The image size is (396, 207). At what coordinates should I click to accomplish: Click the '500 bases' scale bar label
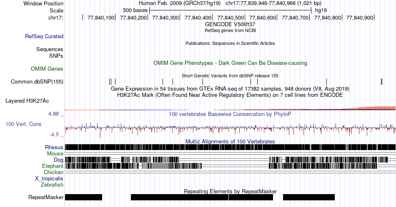135,10
